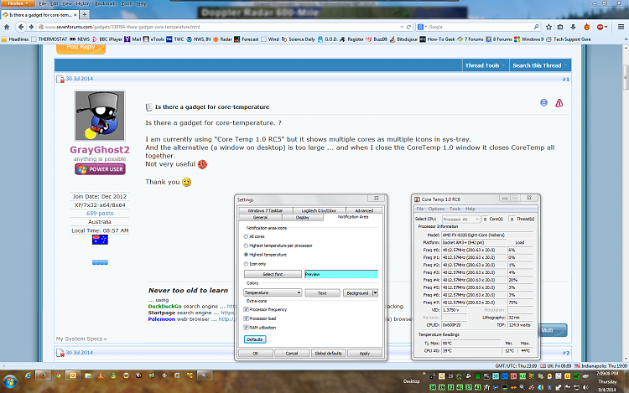Toggle the RAM utilization checkbox

(x=247, y=328)
